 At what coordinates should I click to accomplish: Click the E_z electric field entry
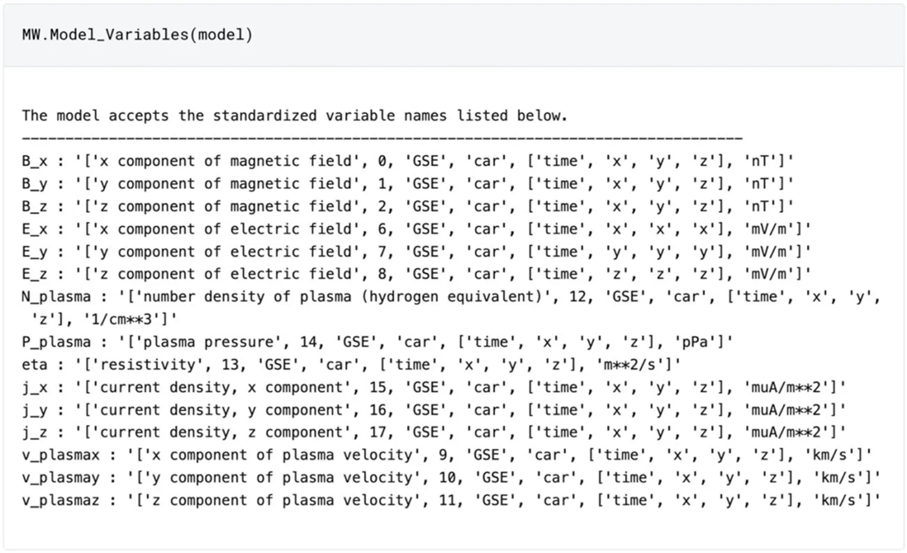pyautogui.click(x=416, y=274)
